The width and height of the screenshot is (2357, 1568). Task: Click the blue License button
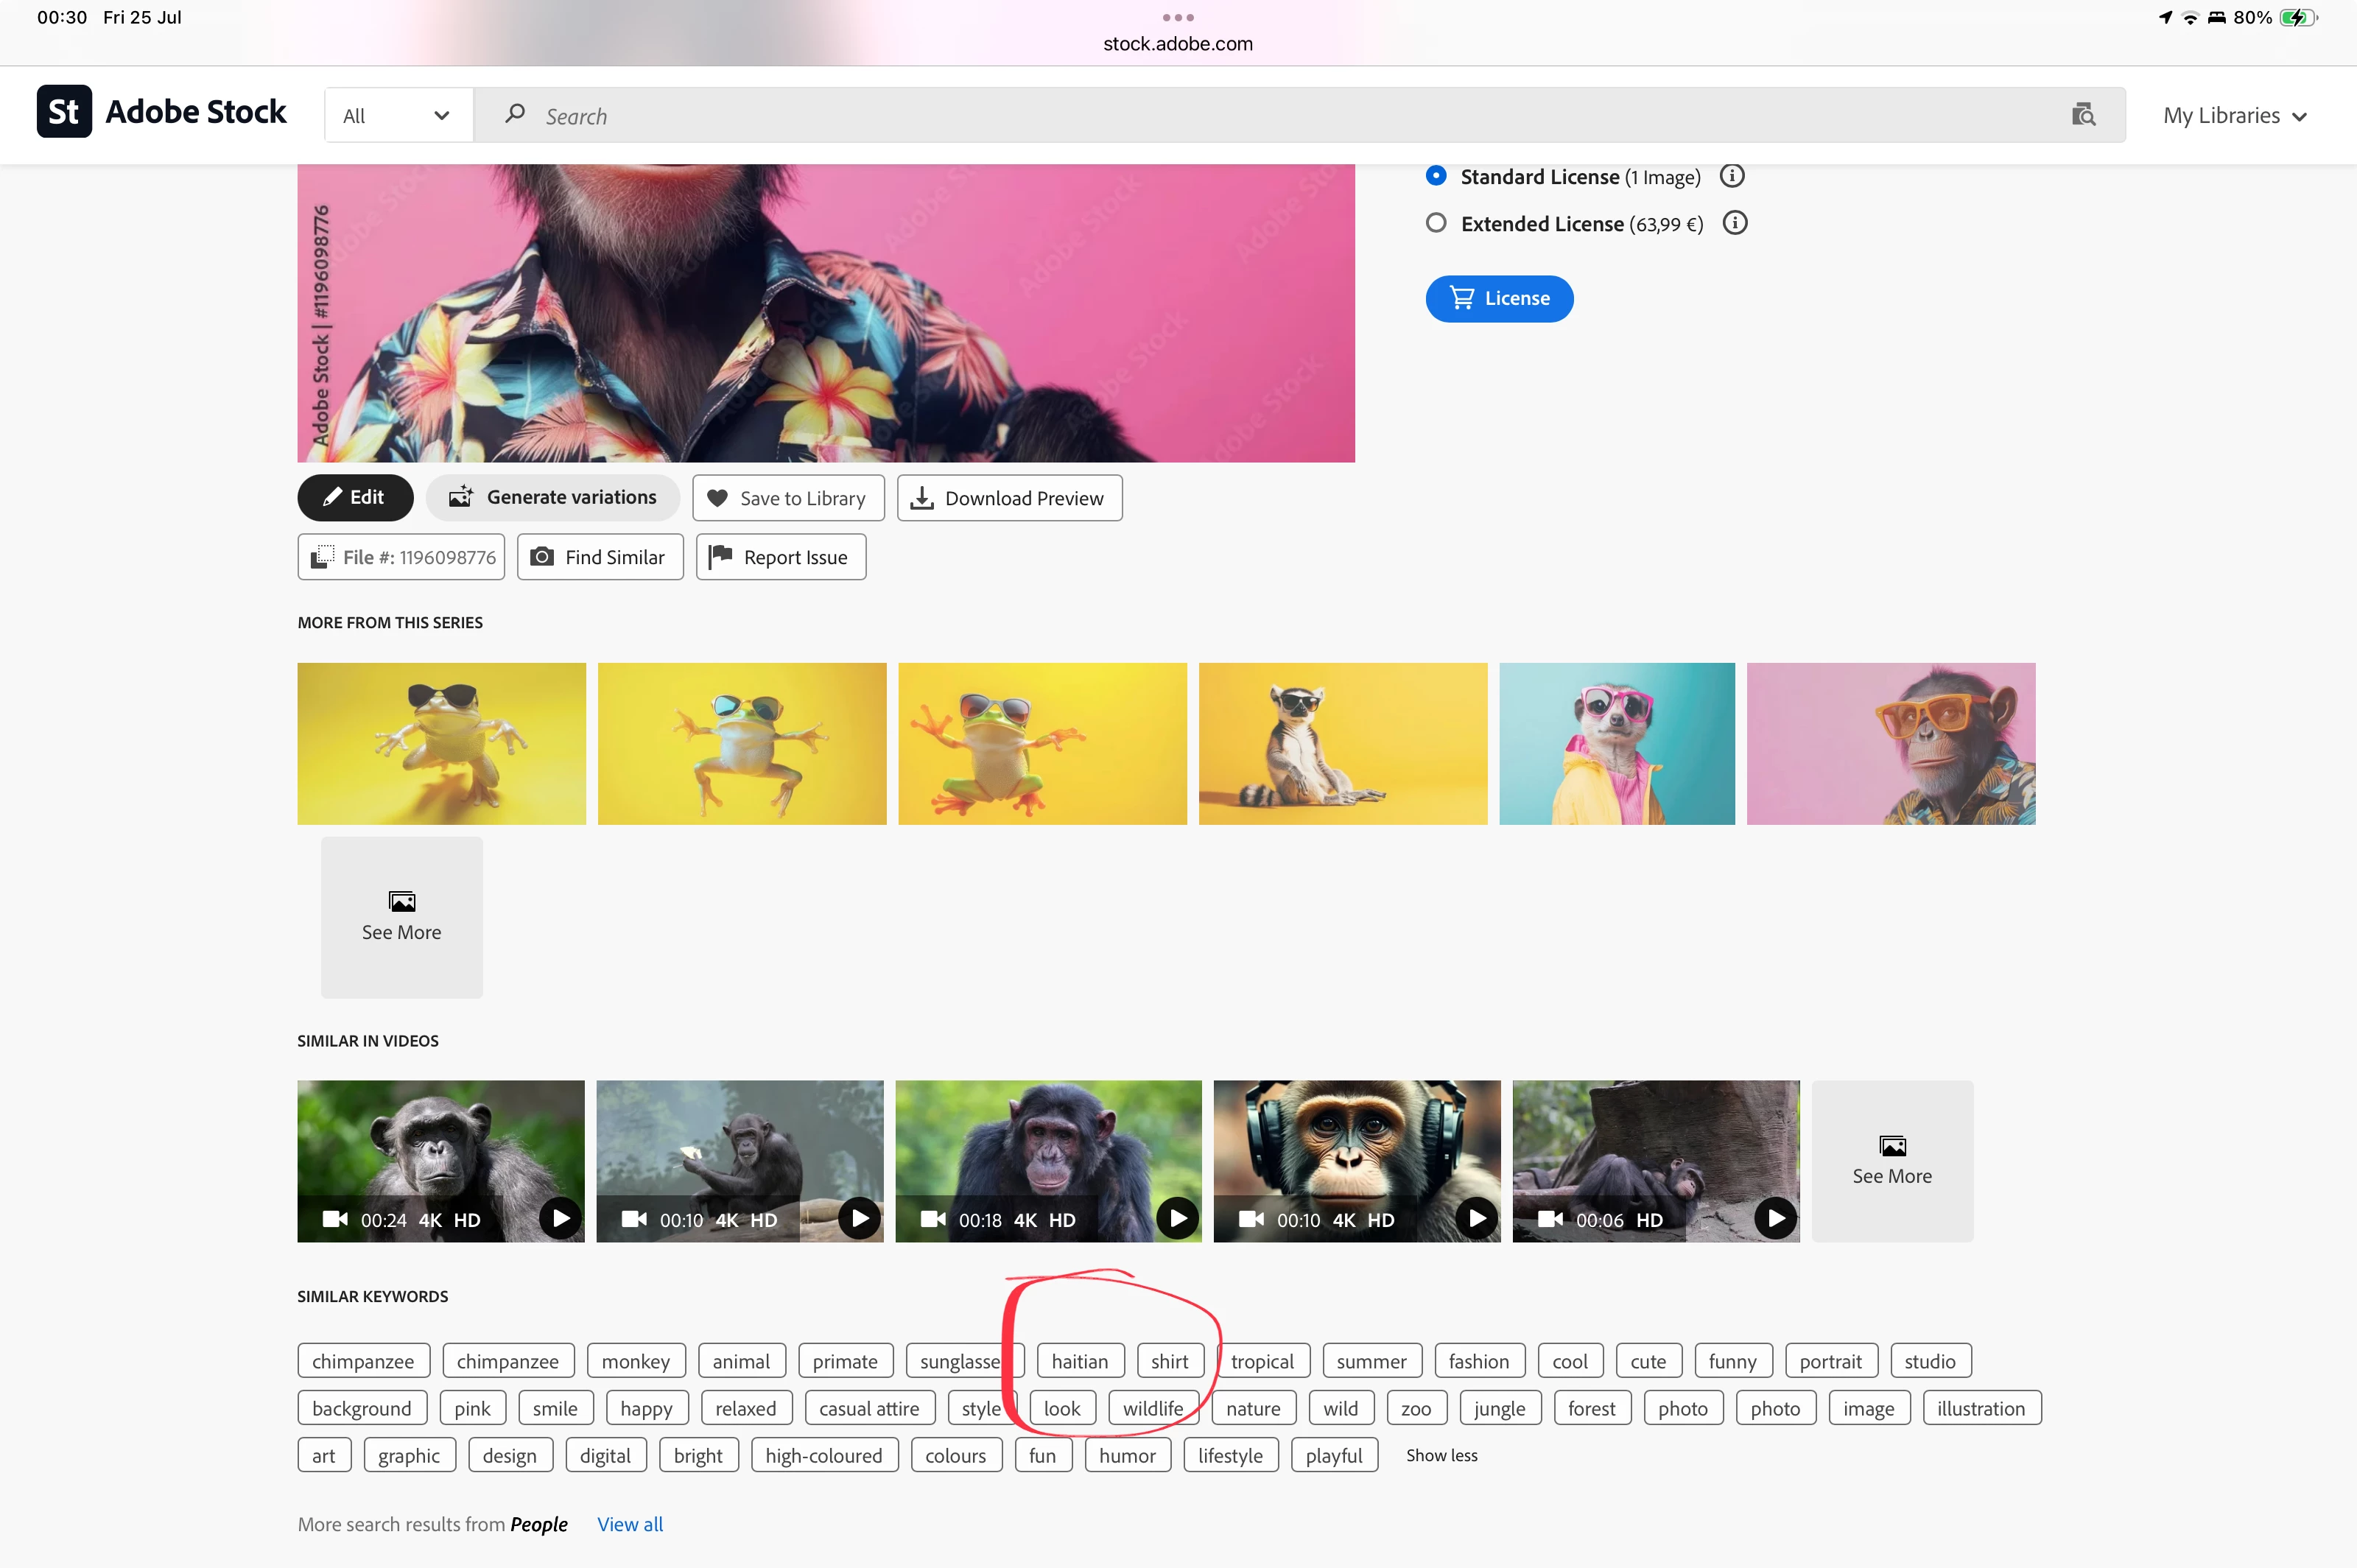click(x=1499, y=298)
